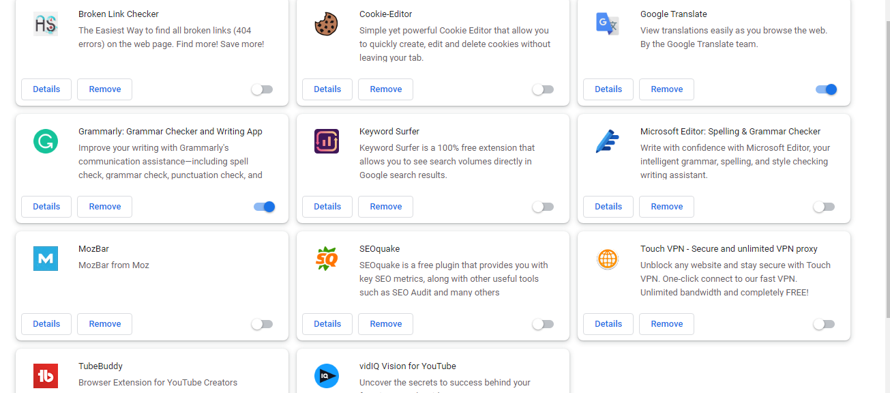Click the Keyword Surfer extension icon

(326, 141)
